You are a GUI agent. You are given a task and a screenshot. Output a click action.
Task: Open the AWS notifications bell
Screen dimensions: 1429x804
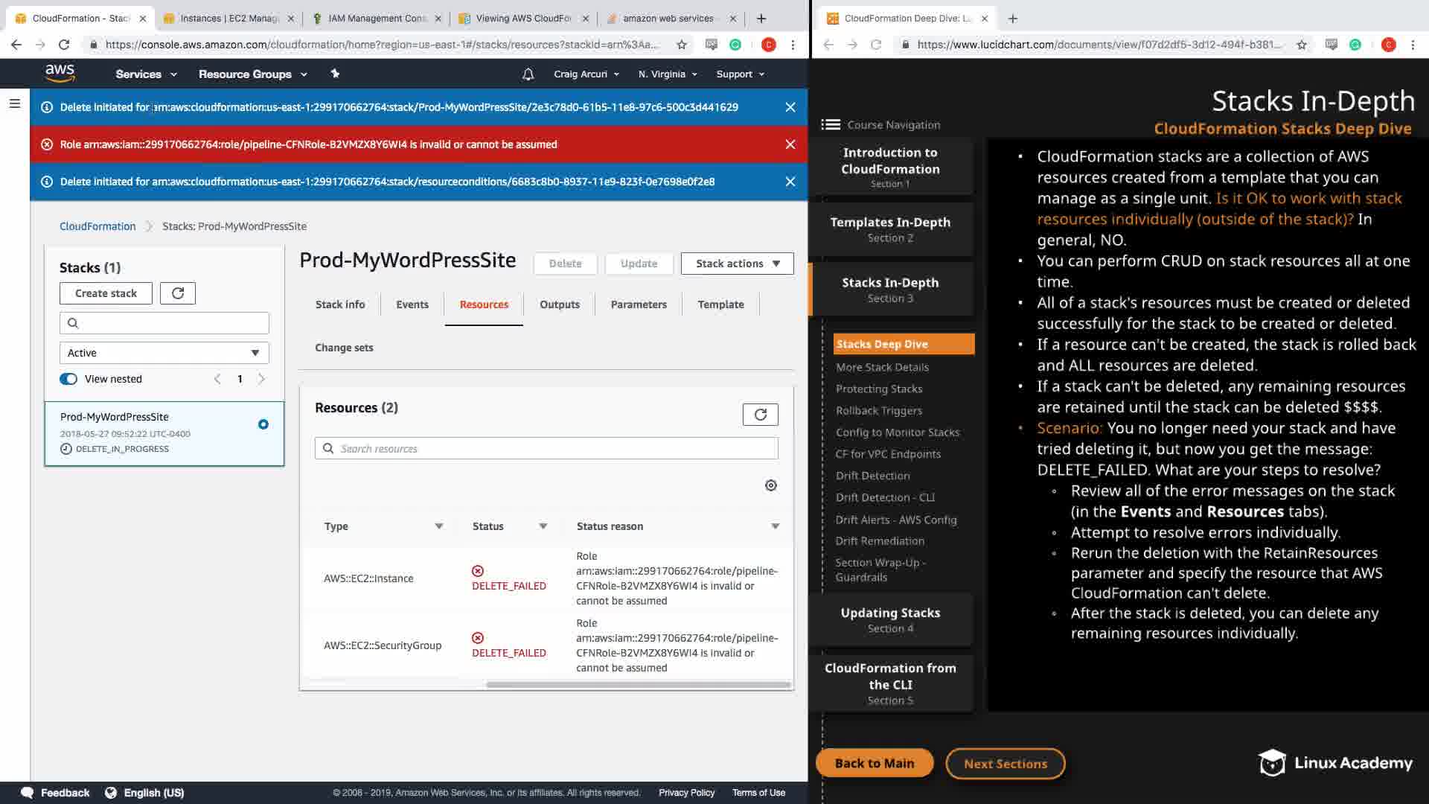[528, 74]
